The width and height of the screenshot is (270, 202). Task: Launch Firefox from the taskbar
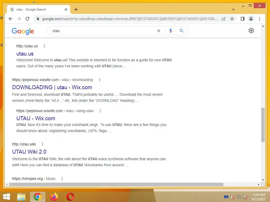pos(54,197)
